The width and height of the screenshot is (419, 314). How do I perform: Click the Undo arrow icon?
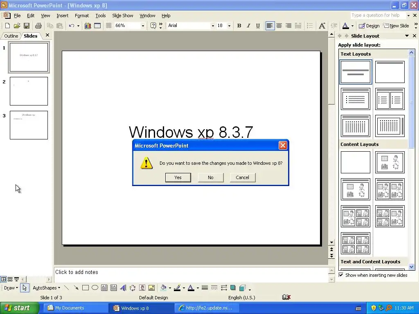71,26
